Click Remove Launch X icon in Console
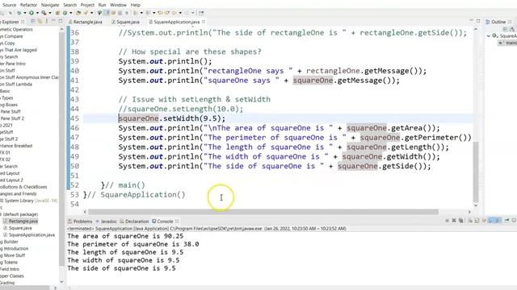Image resolution: width=517 pixels, height=290 pixels. coord(454,221)
